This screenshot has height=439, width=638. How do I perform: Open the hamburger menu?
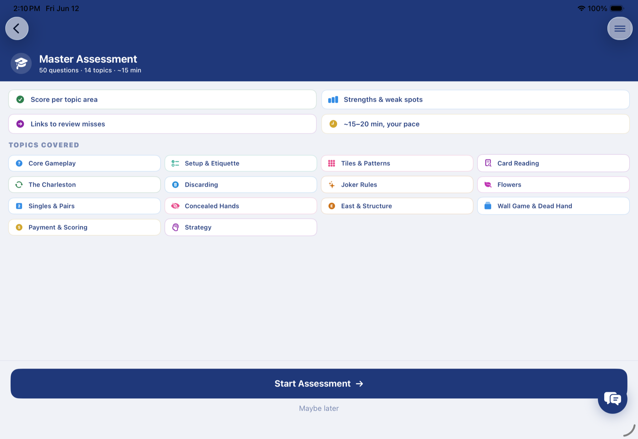pos(620,28)
